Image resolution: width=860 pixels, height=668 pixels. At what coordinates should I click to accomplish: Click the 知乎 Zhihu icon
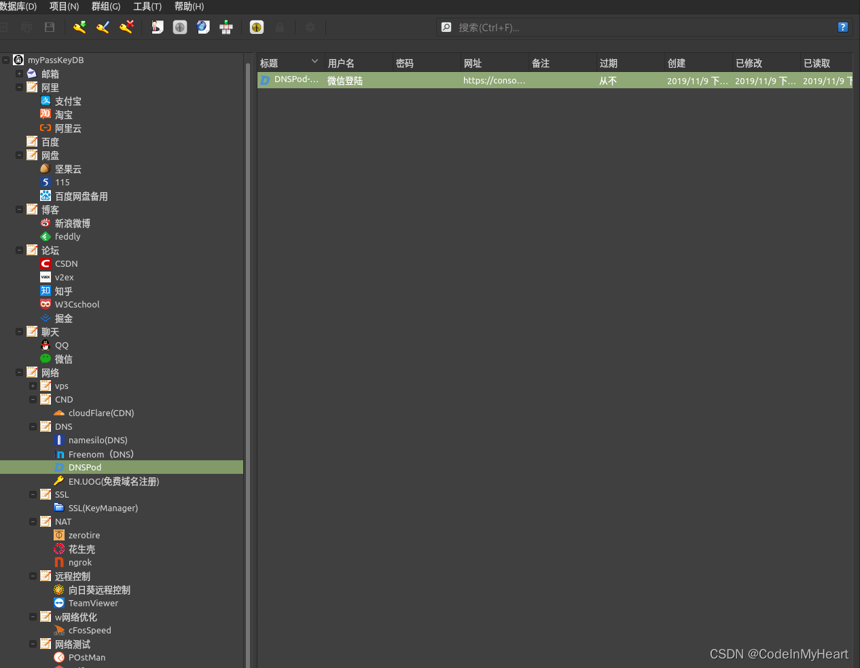tap(46, 291)
